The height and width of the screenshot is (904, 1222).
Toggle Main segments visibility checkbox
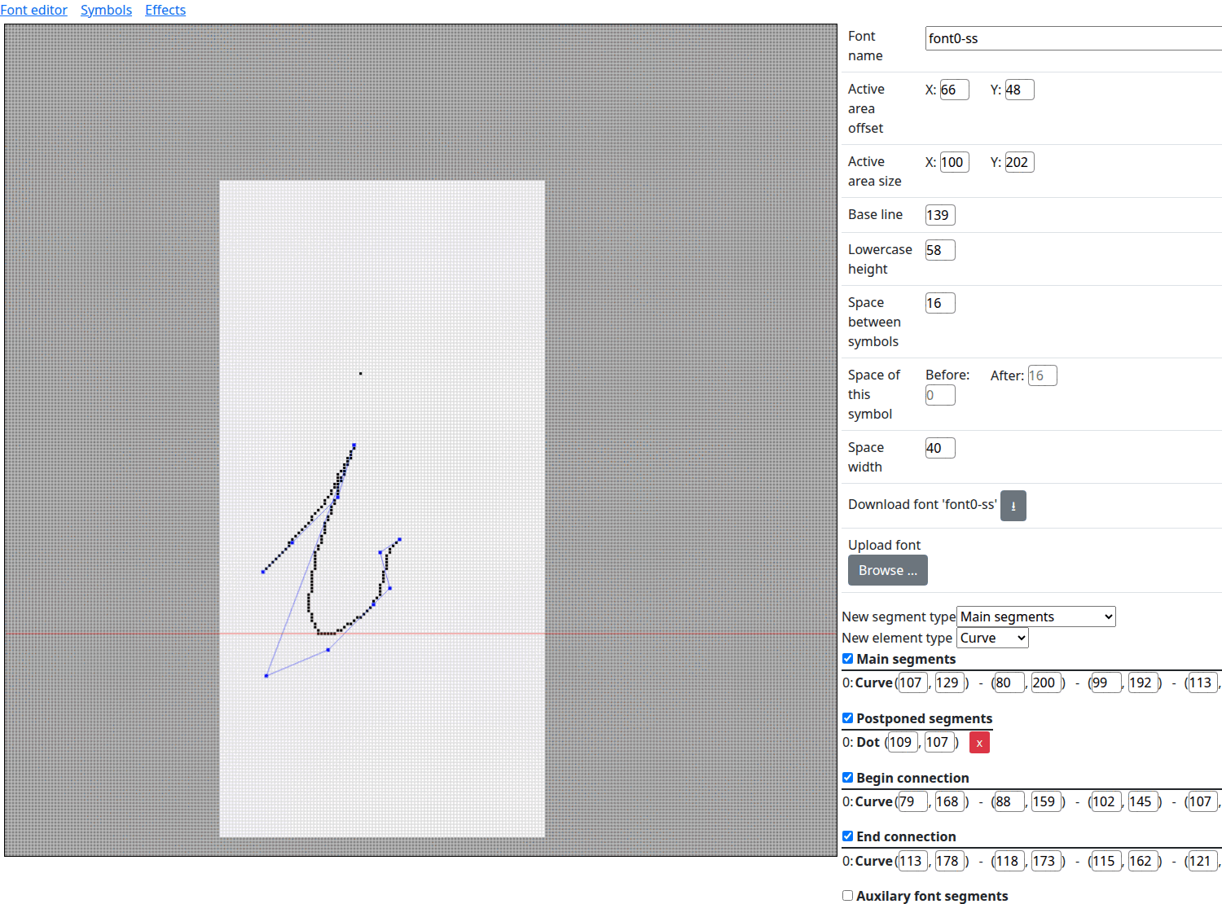[x=848, y=659]
